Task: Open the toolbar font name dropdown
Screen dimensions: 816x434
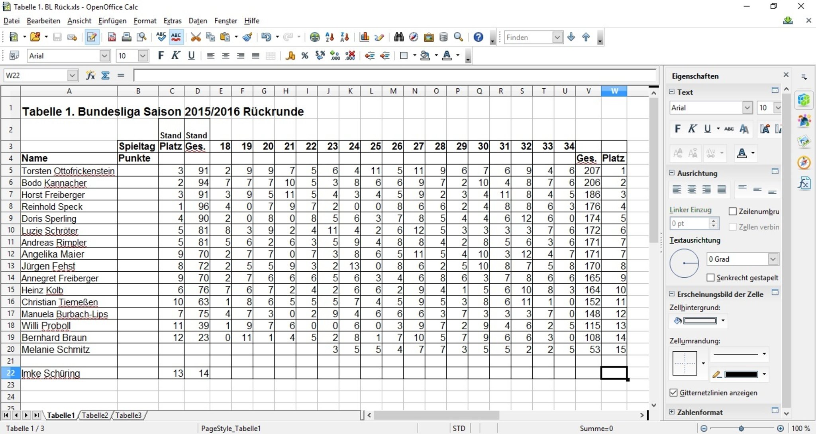Action: tap(104, 56)
